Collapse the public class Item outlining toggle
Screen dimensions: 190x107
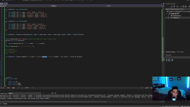pyautogui.click(x=5, y=79)
